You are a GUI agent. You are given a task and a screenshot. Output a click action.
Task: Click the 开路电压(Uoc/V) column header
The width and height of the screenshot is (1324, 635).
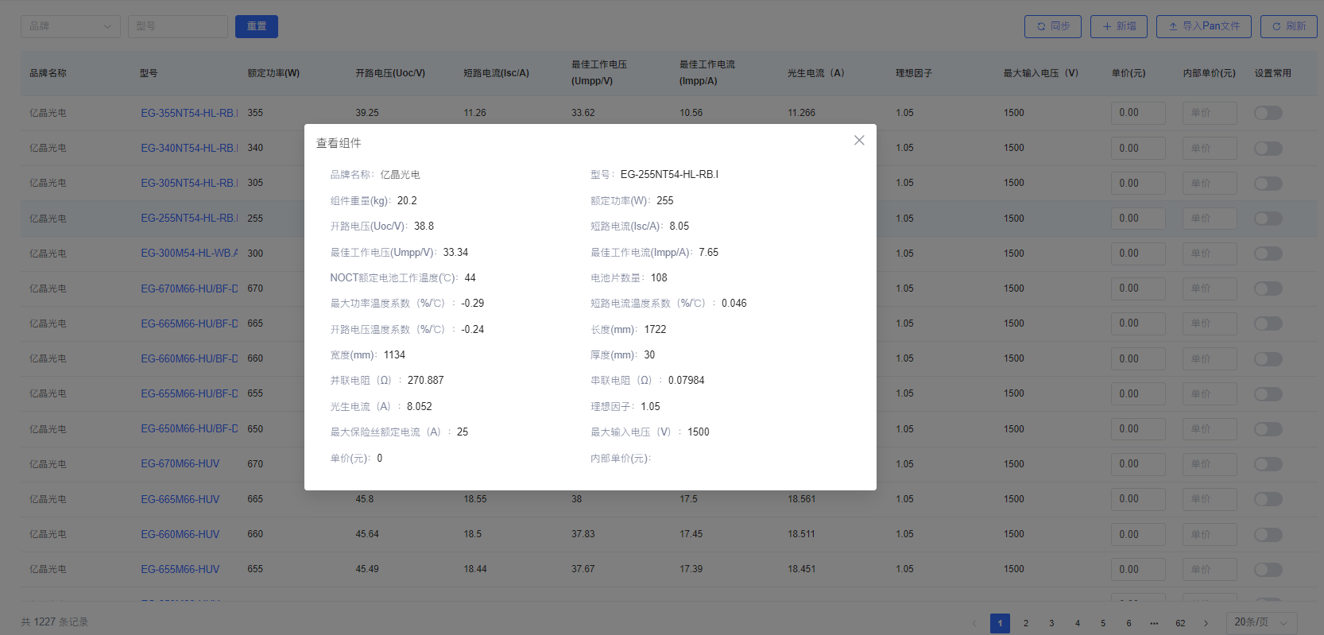[390, 73]
